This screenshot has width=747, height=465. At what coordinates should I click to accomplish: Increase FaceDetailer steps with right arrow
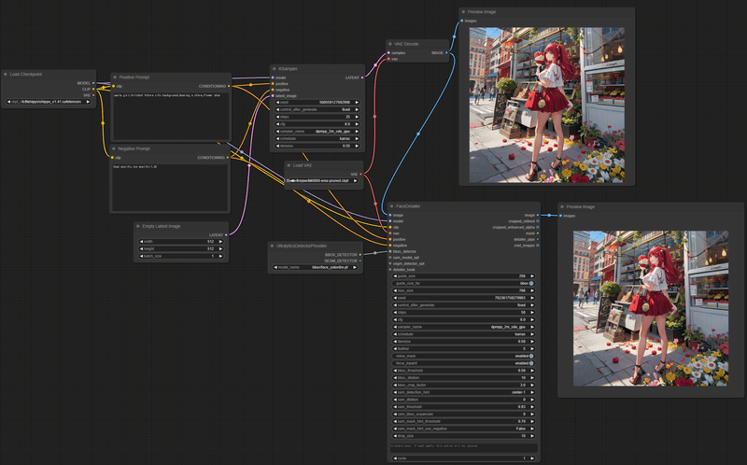(x=531, y=313)
